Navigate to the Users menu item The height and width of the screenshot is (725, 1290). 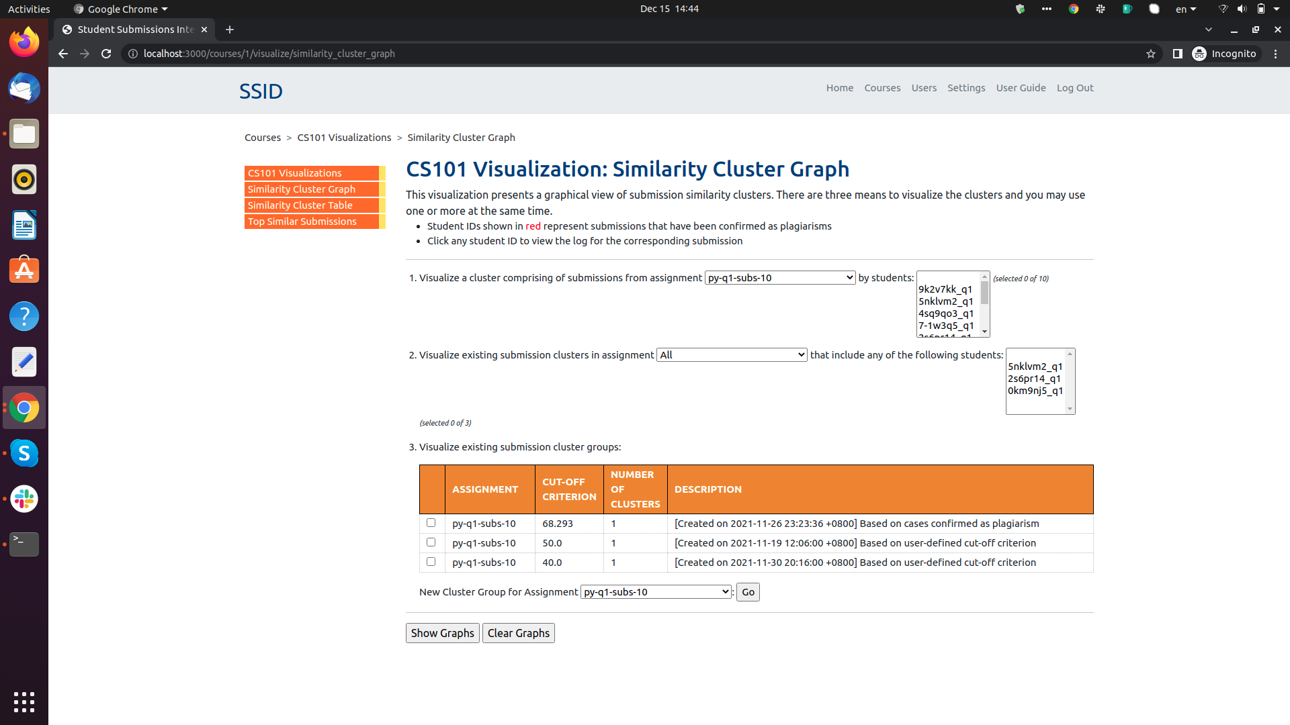tap(923, 88)
